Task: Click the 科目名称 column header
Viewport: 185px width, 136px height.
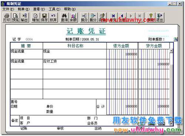Action: point(75,46)
